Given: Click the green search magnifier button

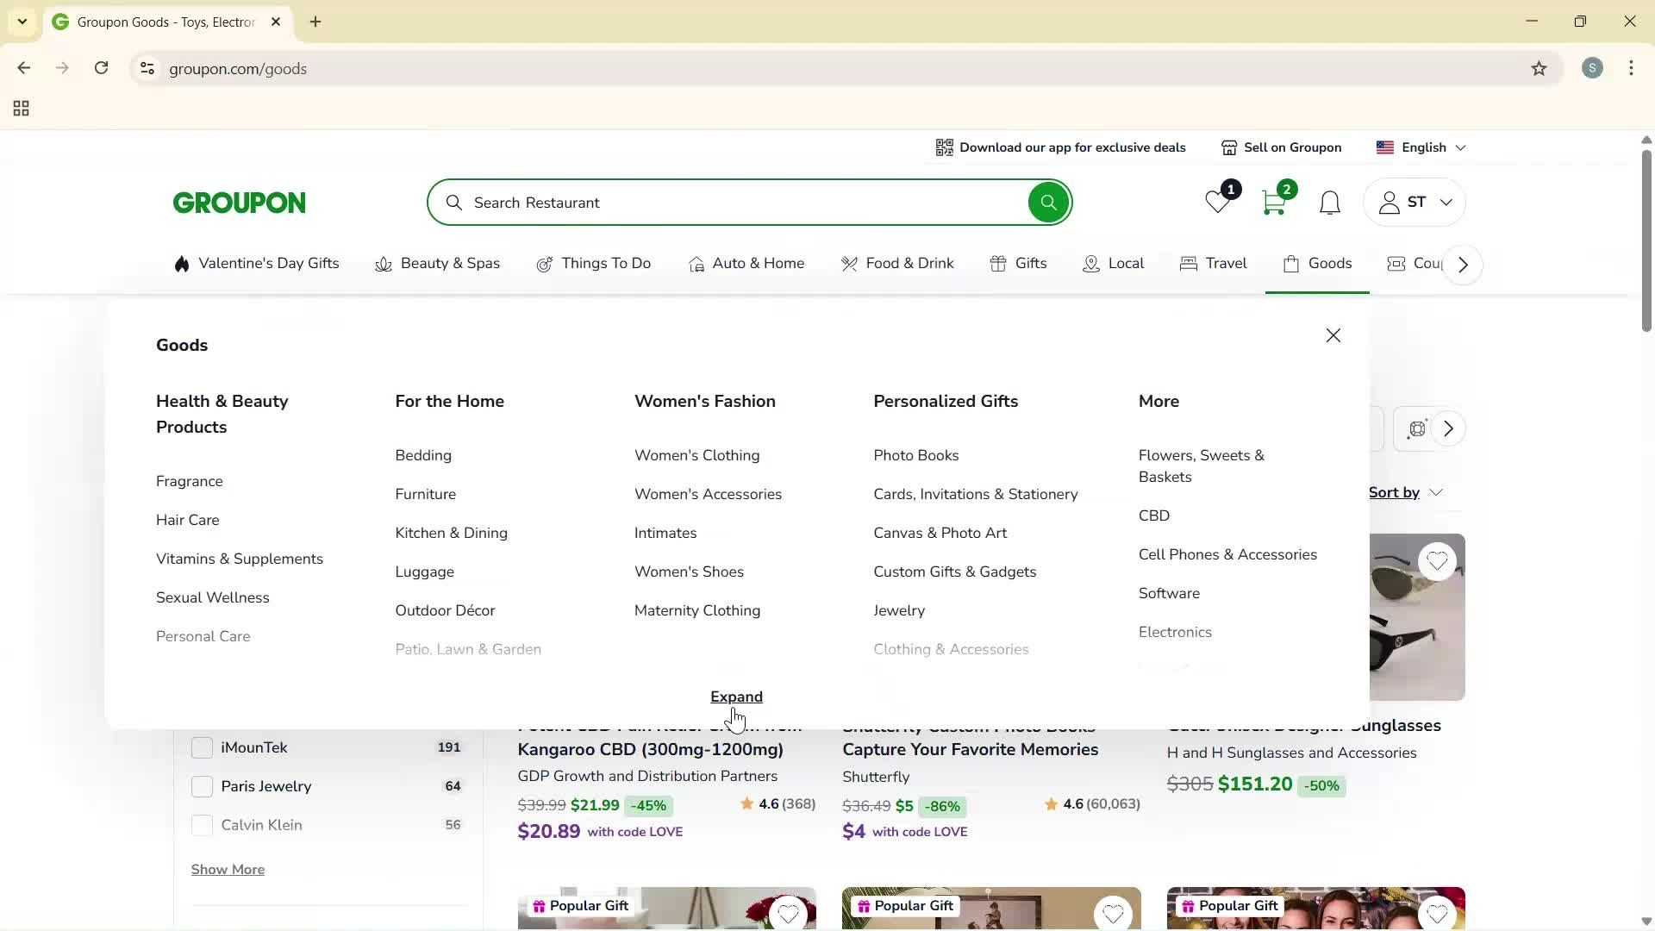Looking at the screenshot, I should coord(1047,202).
